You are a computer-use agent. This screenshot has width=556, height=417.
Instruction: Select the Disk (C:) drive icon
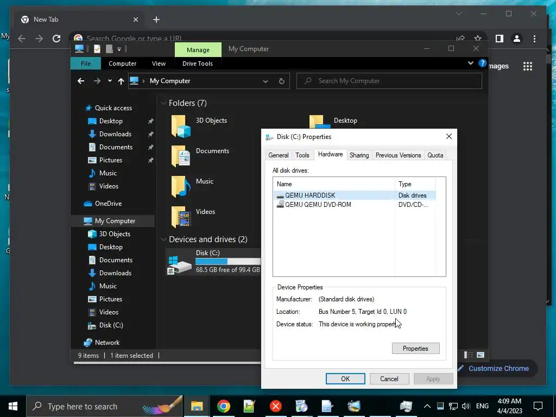179,265
